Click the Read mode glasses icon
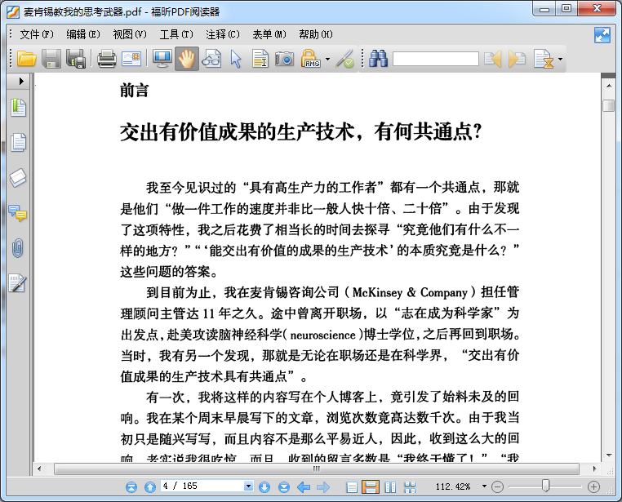This screenshot has height=502, width=622. click(x=211, y=59)
